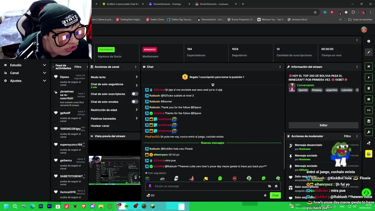Expand the Estudio sidebar section
This screenshot has width=375, height=211.
[x=25, y=65]
